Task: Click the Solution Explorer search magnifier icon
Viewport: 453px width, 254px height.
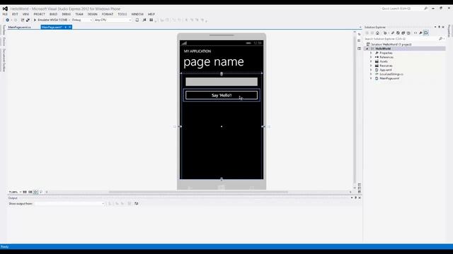Action: 440,39
